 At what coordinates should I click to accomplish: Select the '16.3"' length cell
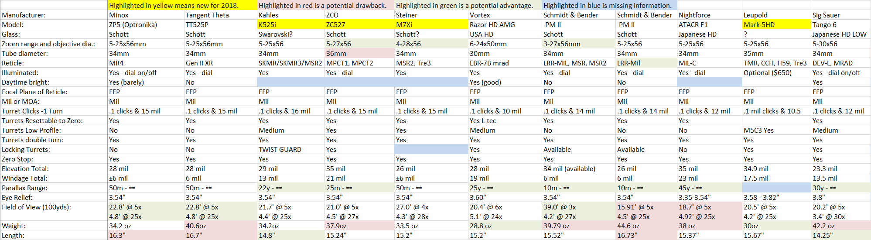click(x=146, y=236)
